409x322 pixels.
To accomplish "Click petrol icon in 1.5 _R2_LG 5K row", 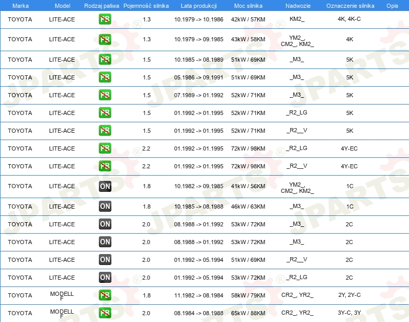I will [x=105, y=112].
